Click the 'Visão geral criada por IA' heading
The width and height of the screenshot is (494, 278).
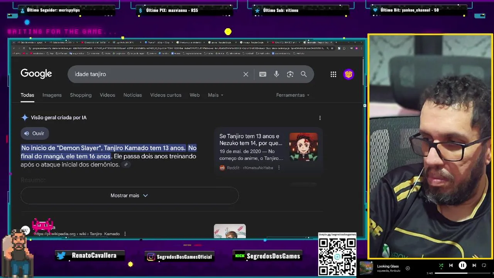[x=59, y=118]
